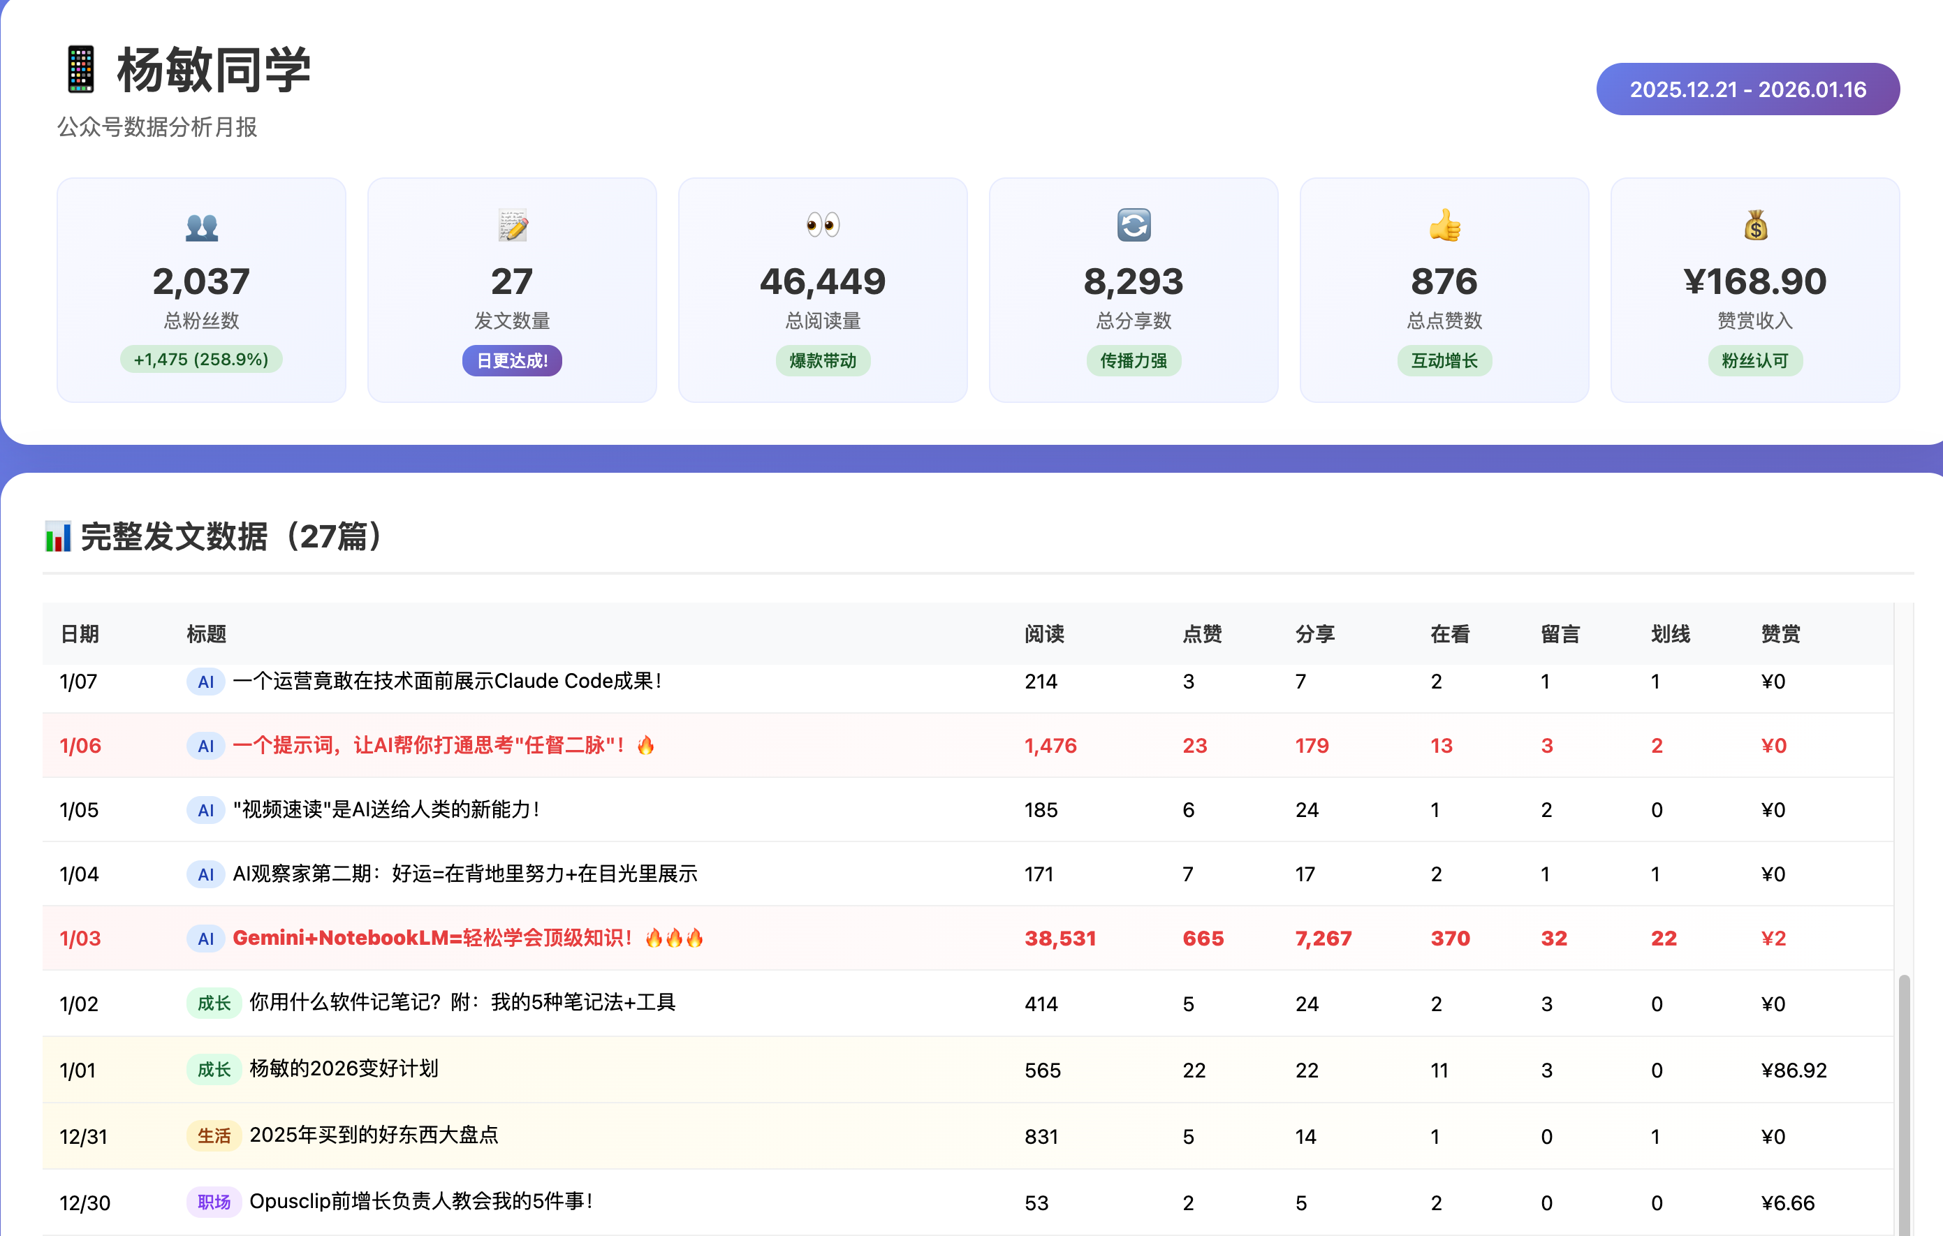
Task: Click 职场 tag on Opusclip row
Action: click(x=214, y=1202)
